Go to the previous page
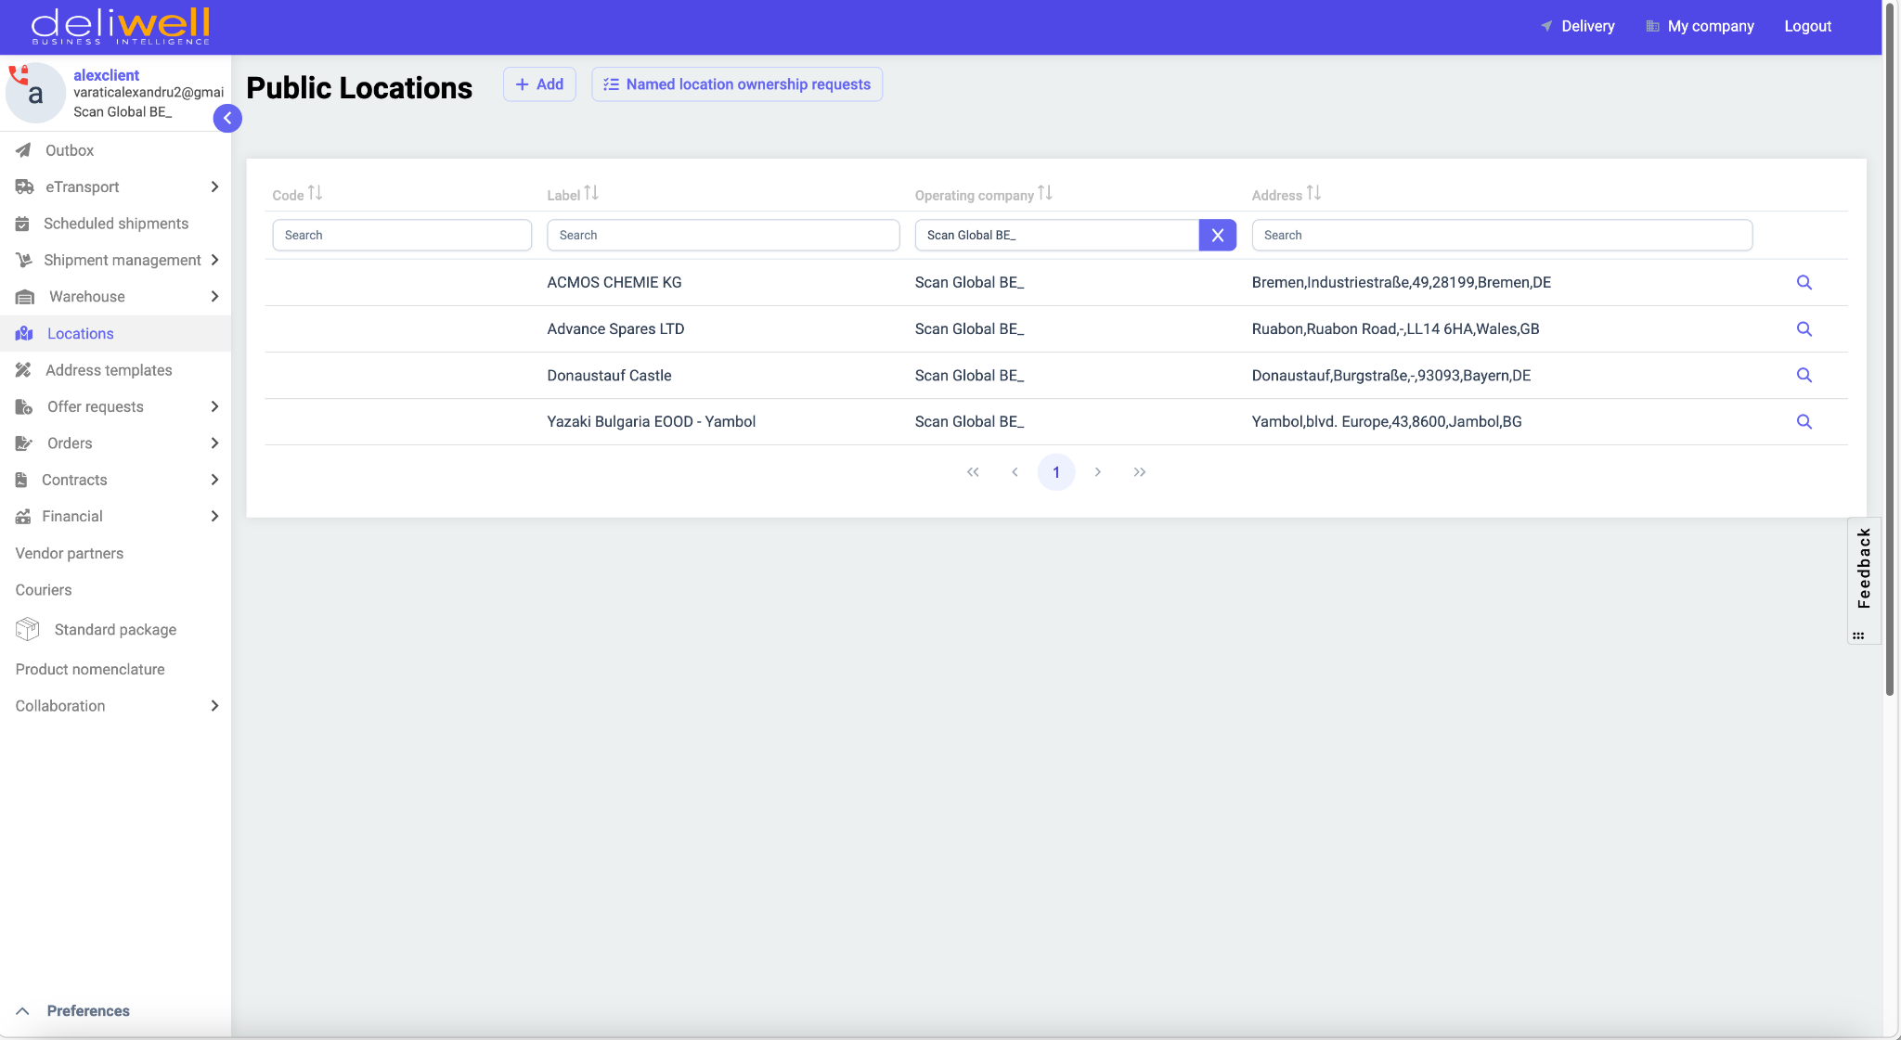 coord(1015,472)
